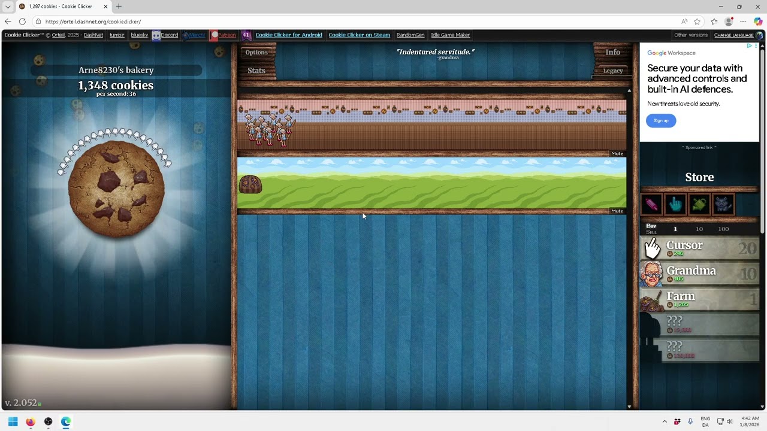Image resolution: width=767 pixels, height=431 pixels.
Task: Open Cookie Clicker on Steam link
Action: tap(359, 35)
